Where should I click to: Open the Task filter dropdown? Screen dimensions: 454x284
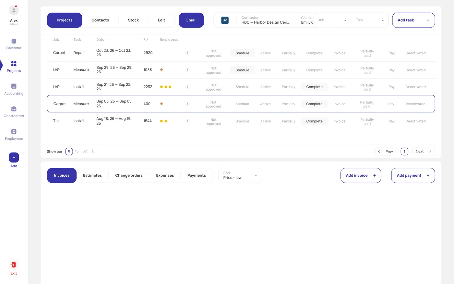coord(370,20)
